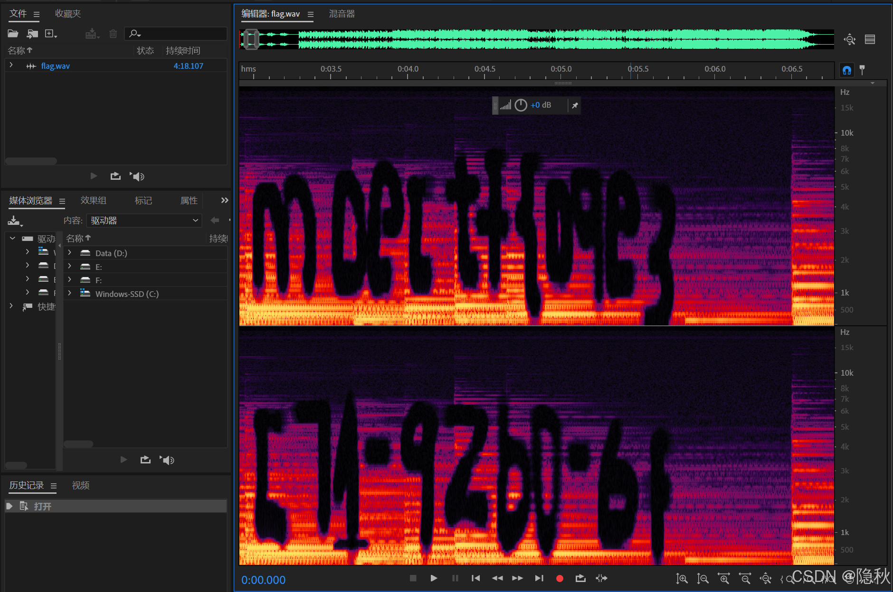Select the Zoom Out Vertically icon
The image size is (893, 592).
click(x=703, y=578)
